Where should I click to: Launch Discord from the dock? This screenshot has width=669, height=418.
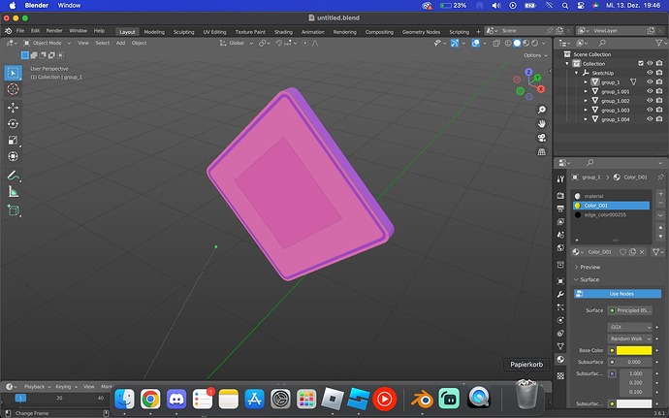tap(176, 398)
